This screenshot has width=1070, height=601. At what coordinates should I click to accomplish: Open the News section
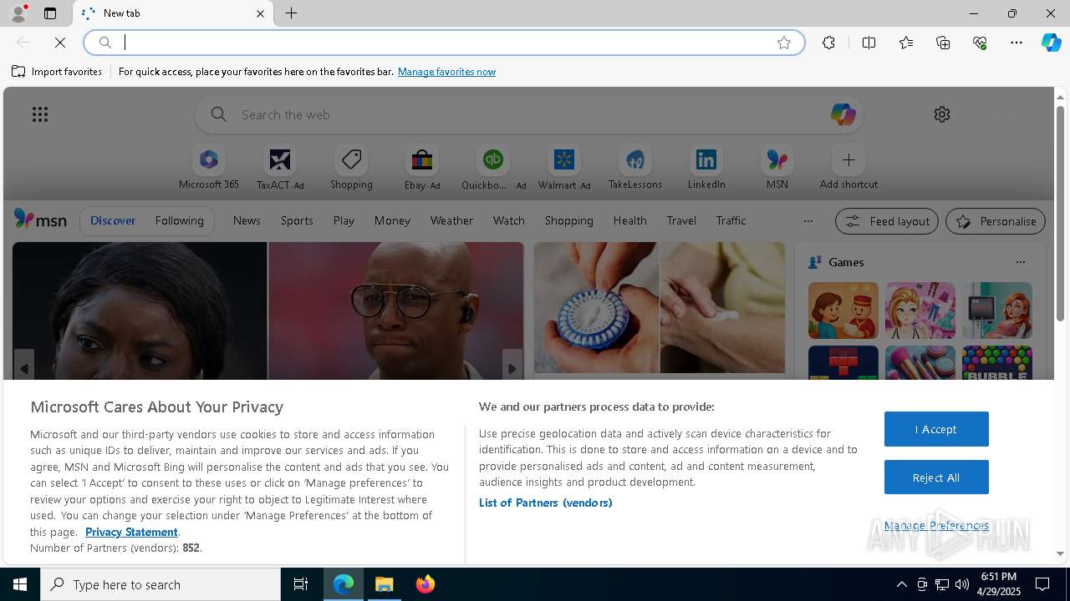point(247,220)
